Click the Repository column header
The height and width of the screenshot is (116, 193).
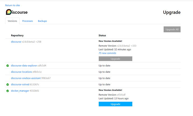17,35
